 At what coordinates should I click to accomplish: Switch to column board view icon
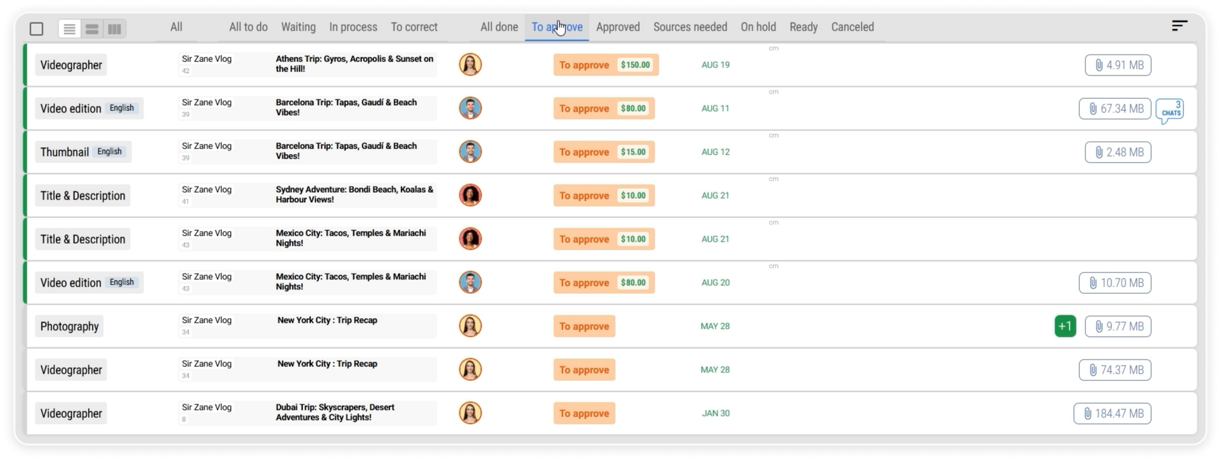[115, 29]
